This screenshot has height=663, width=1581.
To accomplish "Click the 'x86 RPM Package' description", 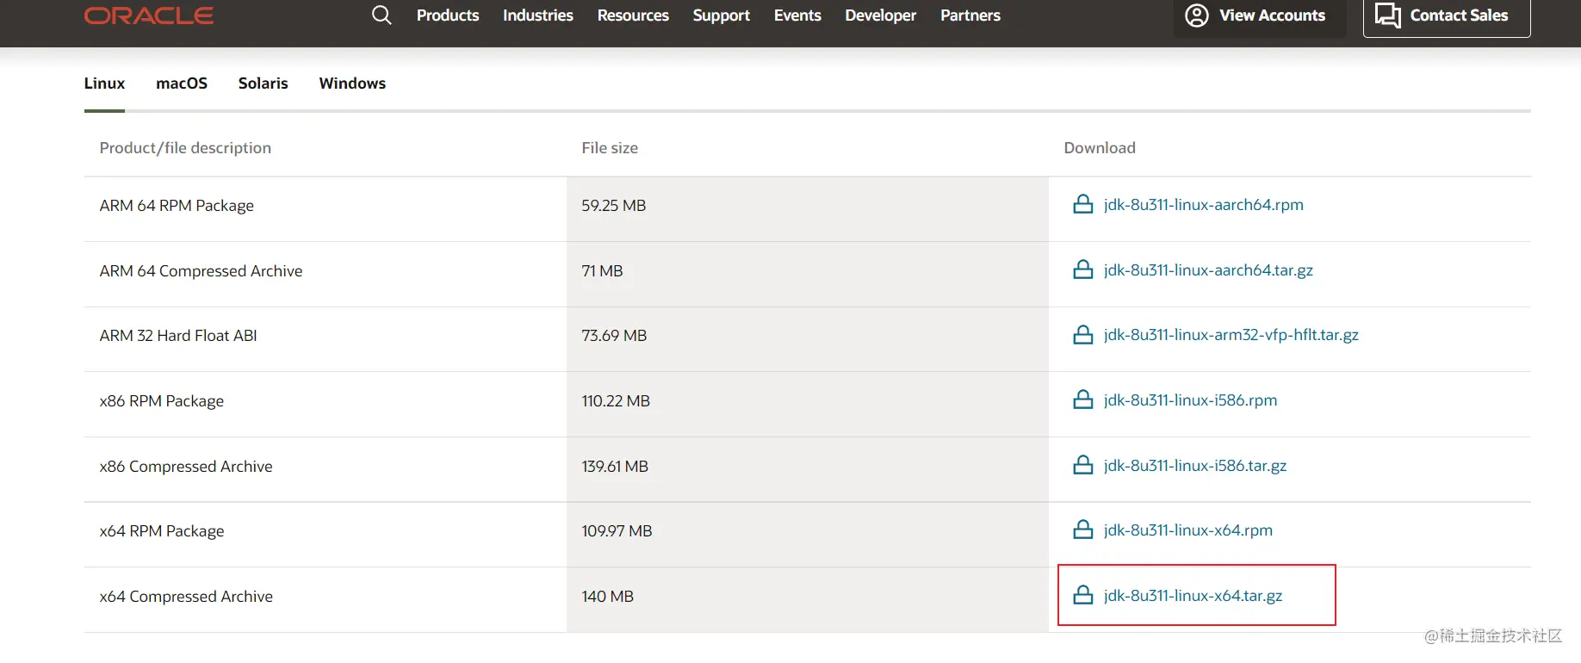I will (162, 401).
